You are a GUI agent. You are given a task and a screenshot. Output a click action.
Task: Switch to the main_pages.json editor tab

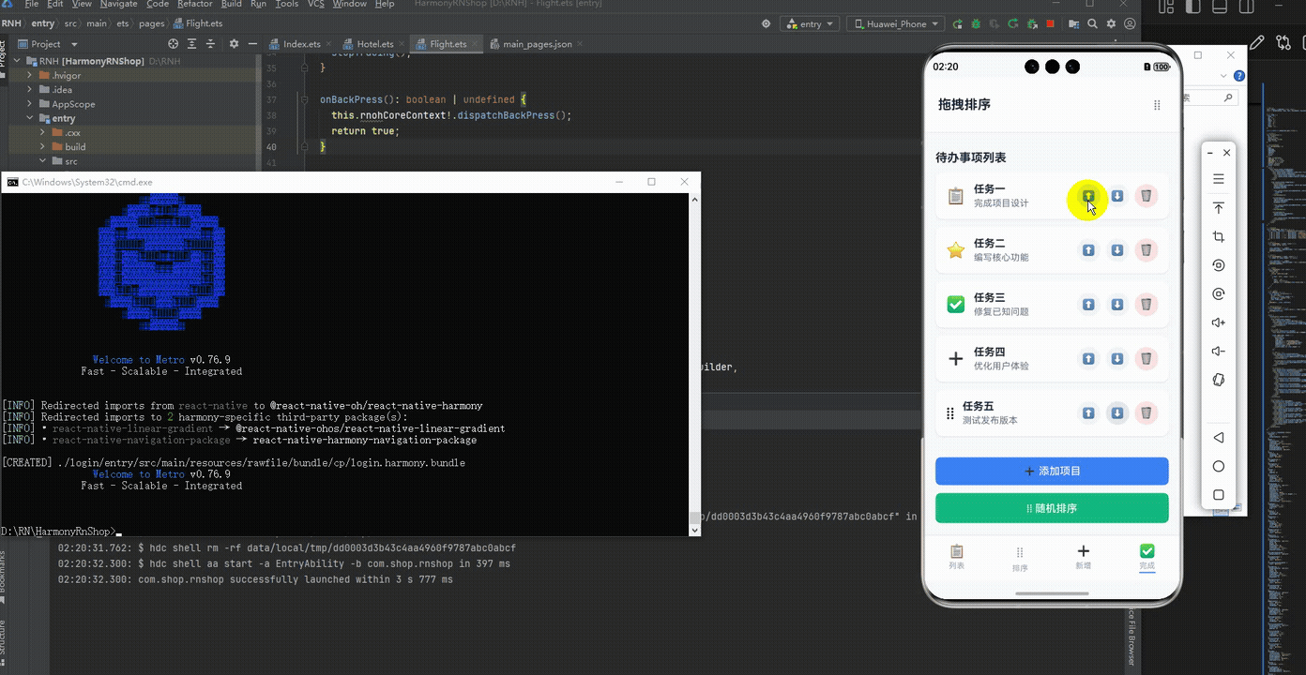click(537, 44)
